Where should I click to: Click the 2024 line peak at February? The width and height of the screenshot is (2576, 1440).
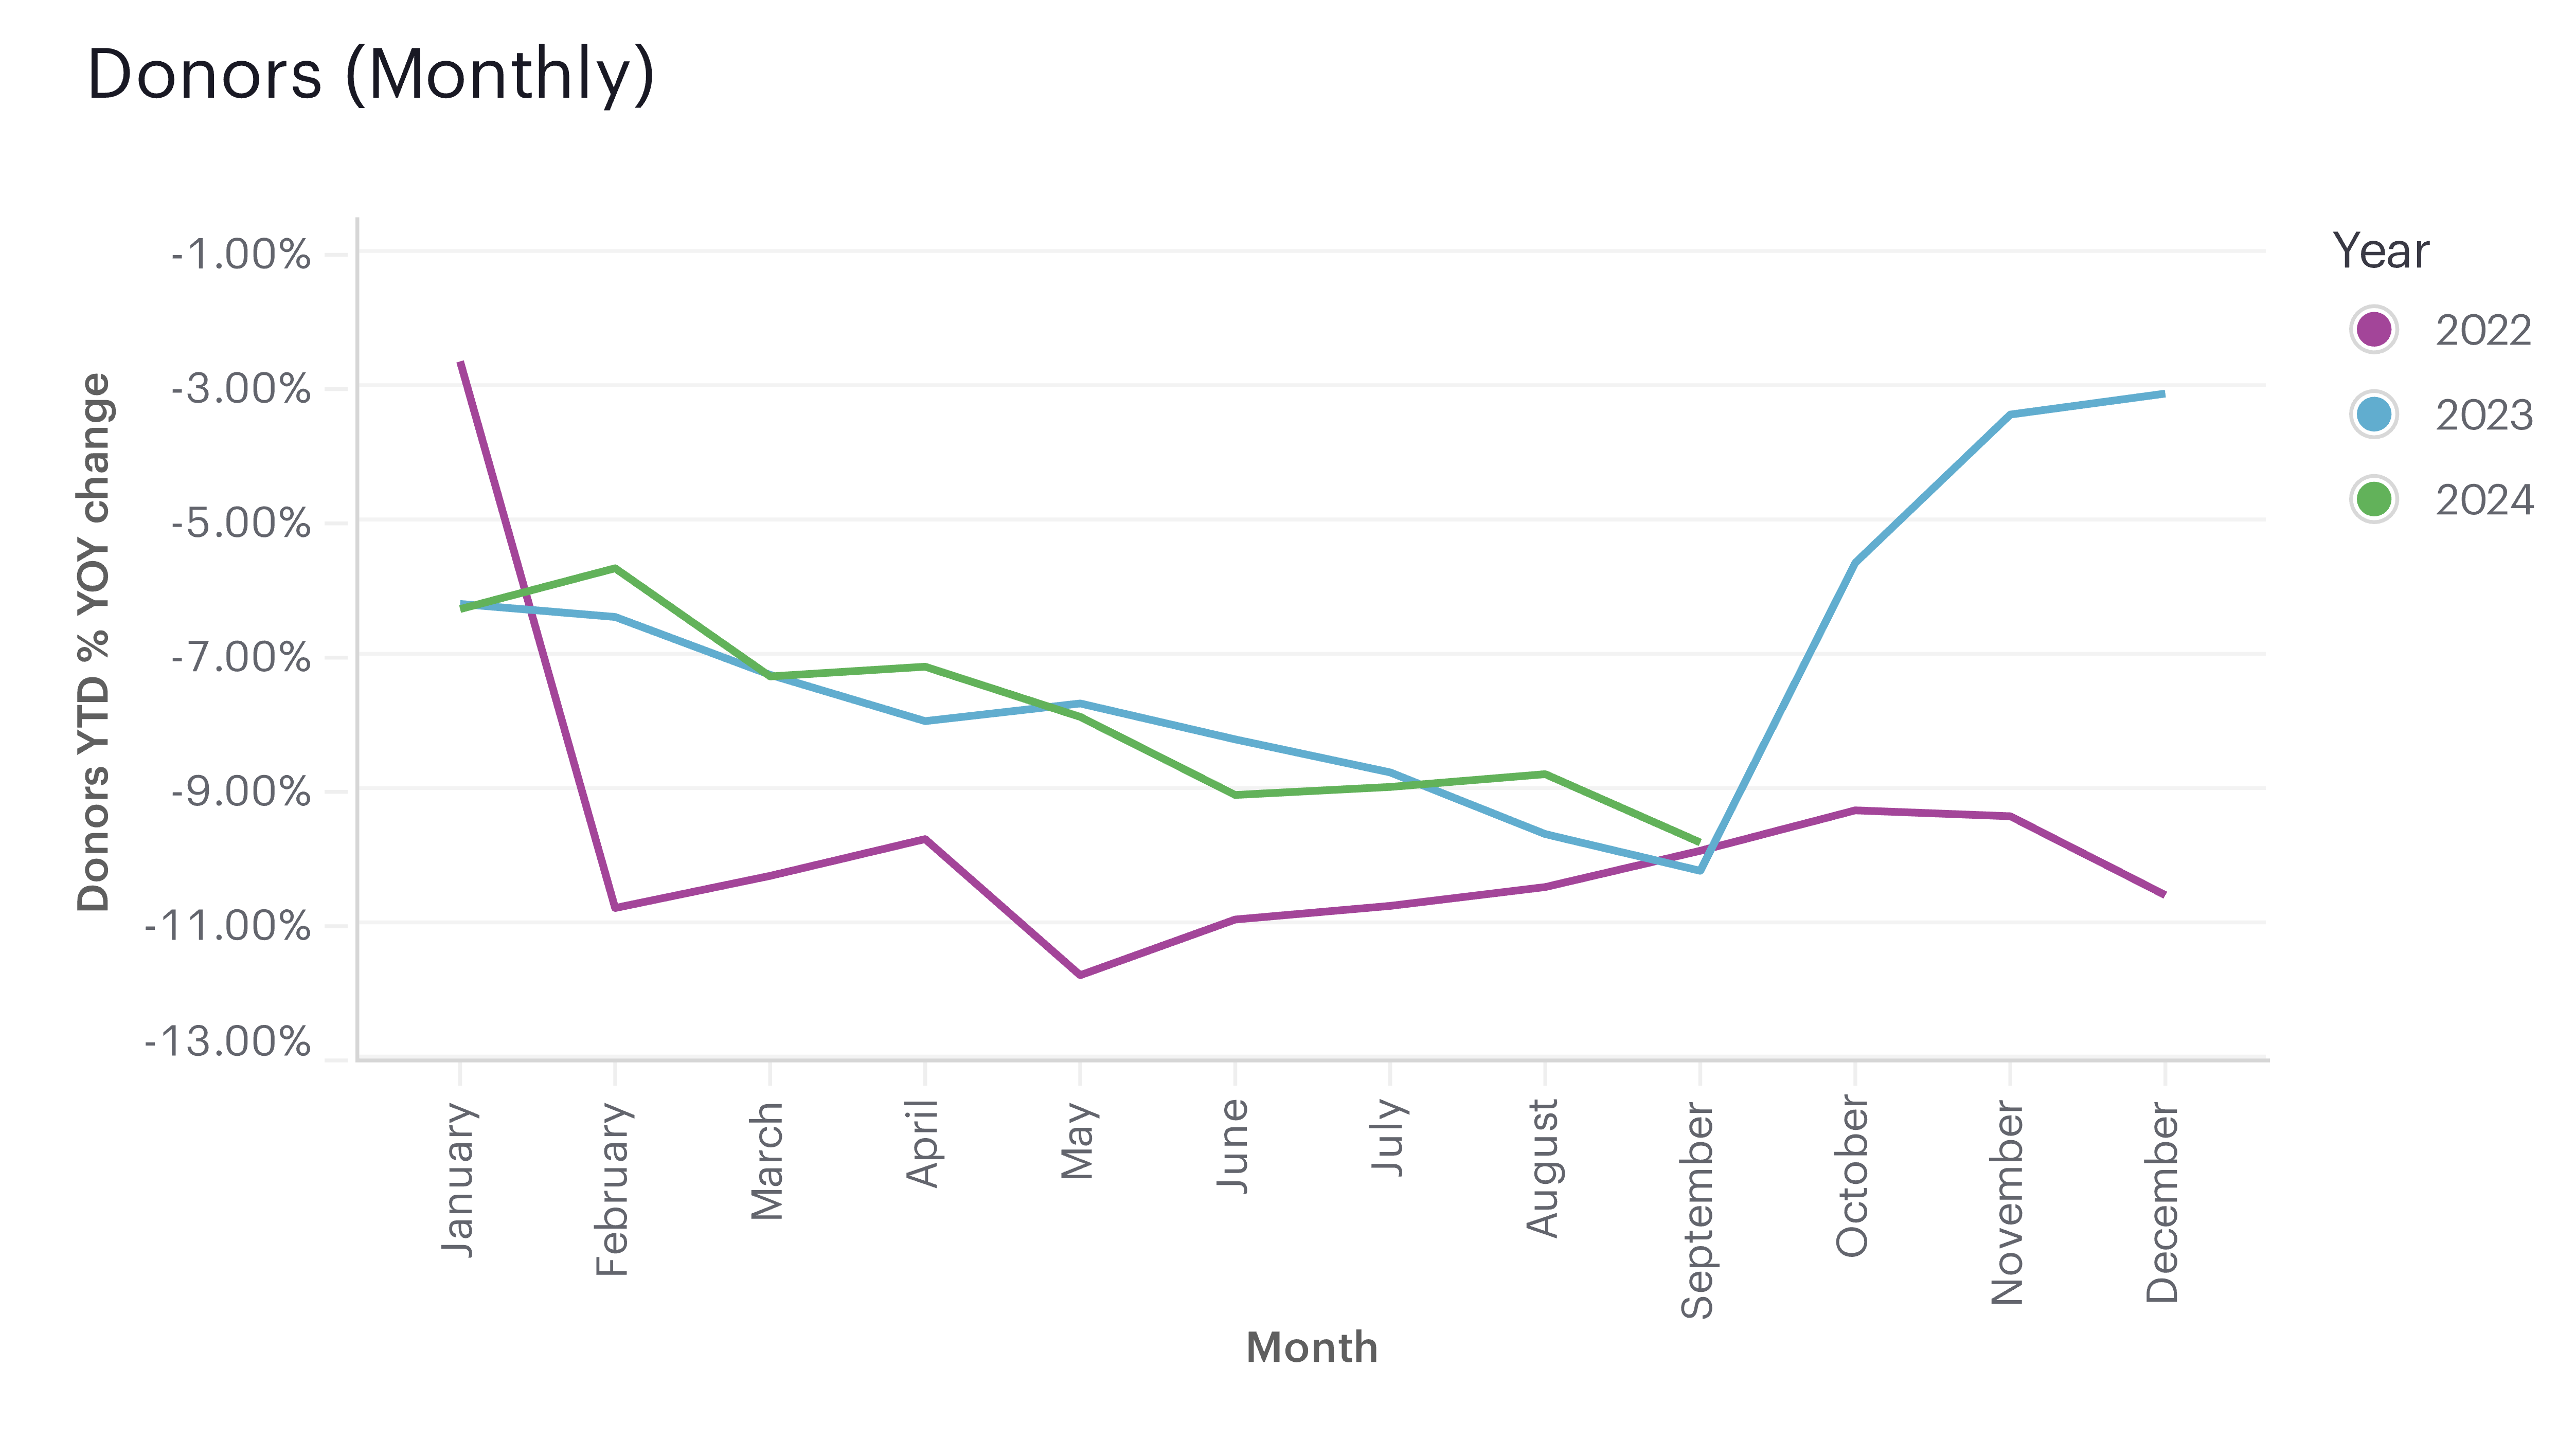(x=615, y=568)
